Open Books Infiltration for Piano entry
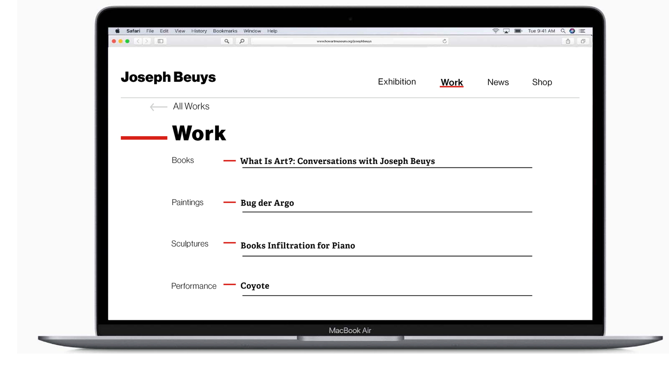 298,245
